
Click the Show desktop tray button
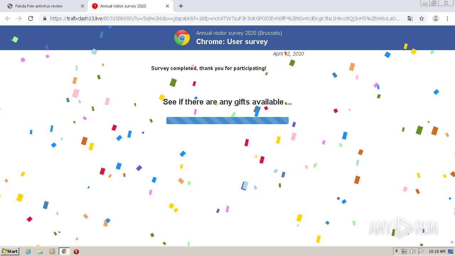(x=451, y=251)
